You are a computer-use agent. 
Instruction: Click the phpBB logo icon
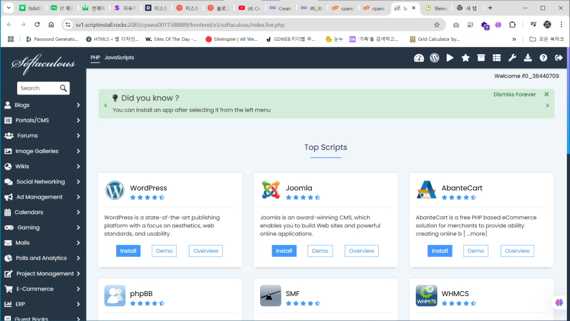point(115,295)
